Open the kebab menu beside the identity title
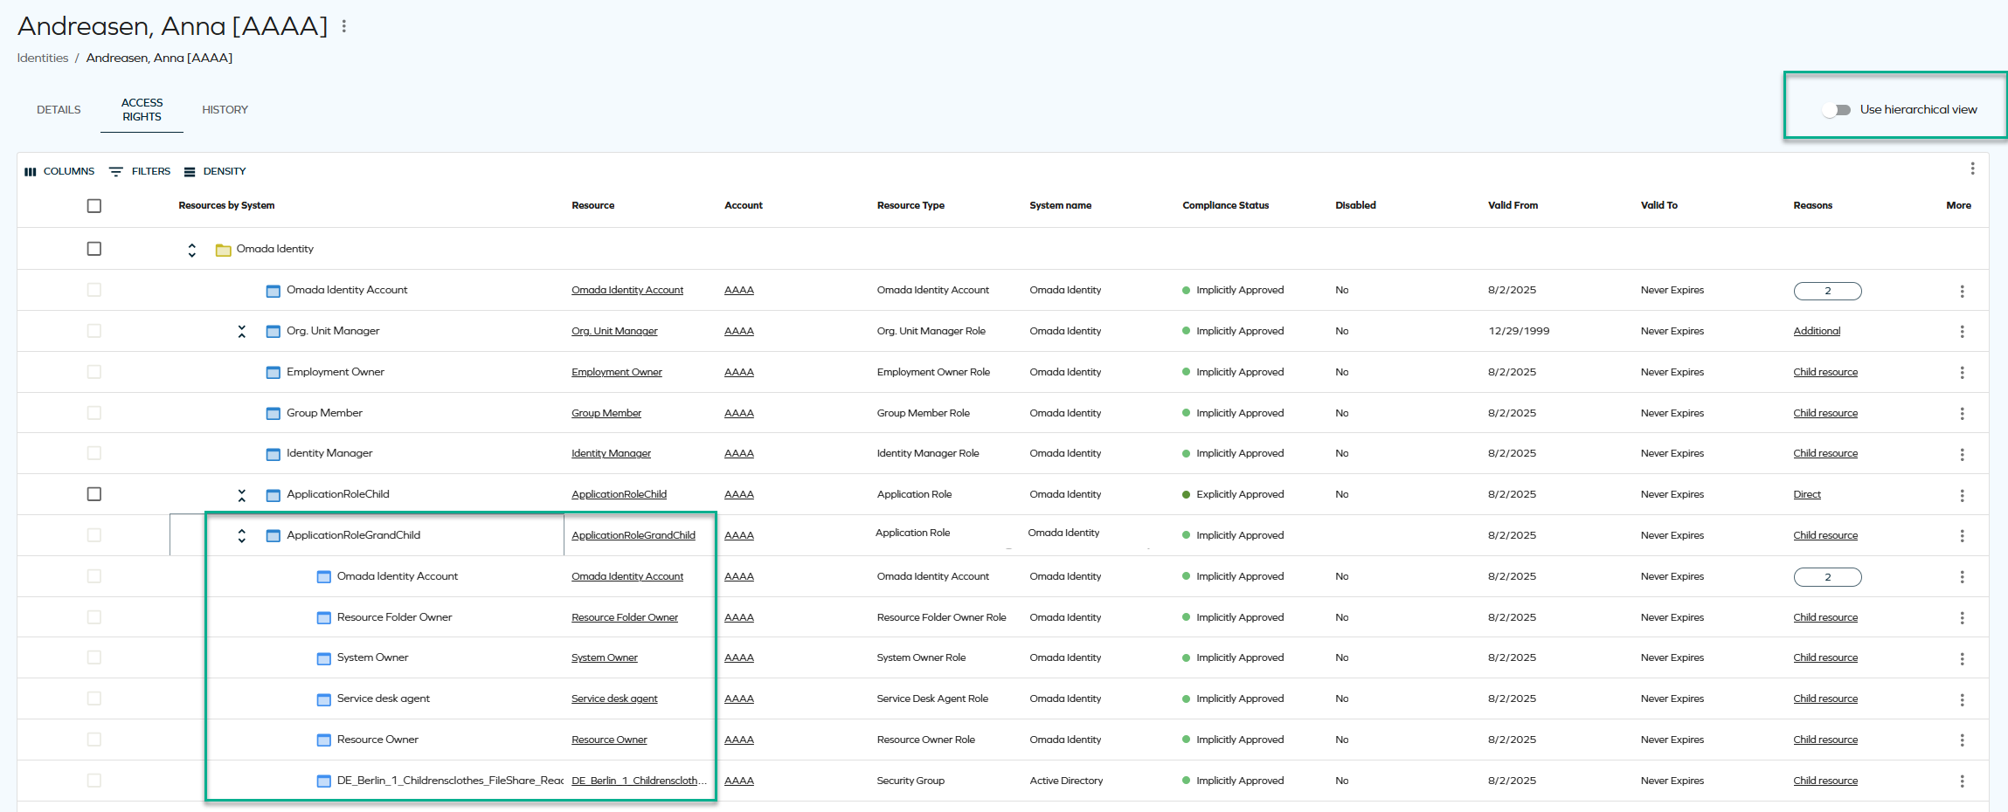 (x=344, y=26)
